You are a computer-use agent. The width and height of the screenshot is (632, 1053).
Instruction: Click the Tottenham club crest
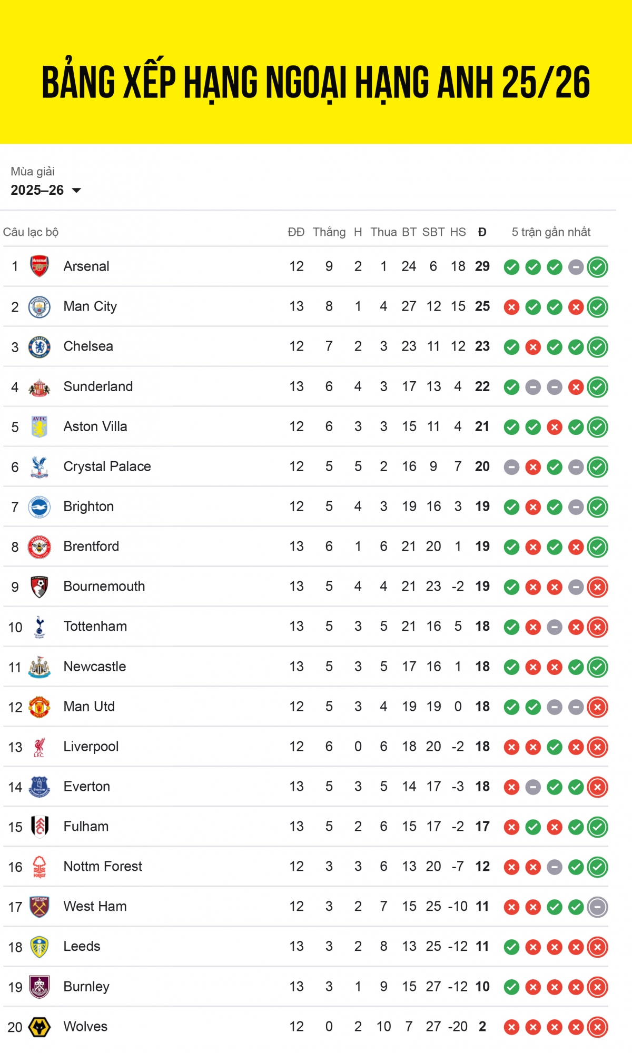pos(39,627)
